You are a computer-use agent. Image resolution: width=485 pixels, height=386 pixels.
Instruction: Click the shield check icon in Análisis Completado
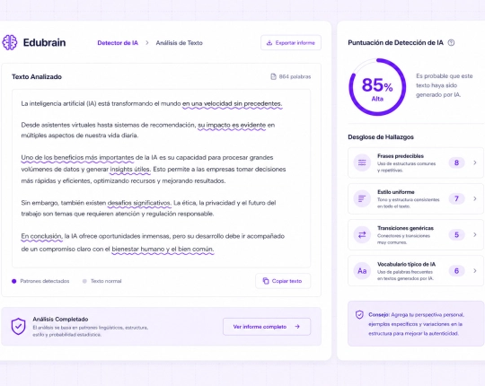point(18,327)
